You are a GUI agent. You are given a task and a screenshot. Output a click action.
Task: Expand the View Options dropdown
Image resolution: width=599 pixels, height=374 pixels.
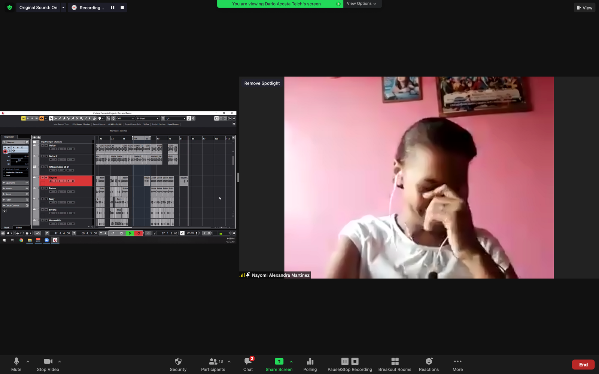click(362, 4)
